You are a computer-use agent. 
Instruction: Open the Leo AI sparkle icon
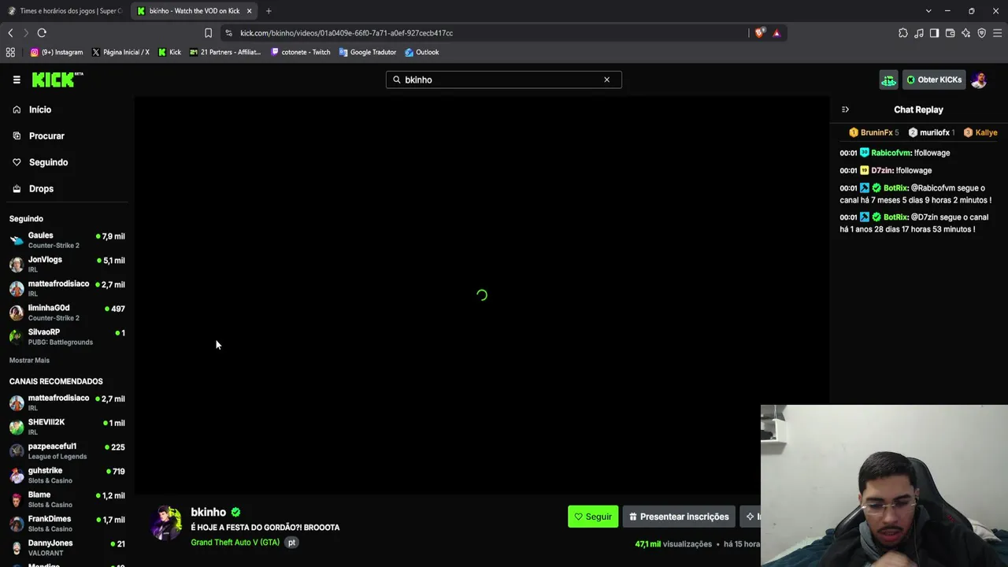coord(965,33)
